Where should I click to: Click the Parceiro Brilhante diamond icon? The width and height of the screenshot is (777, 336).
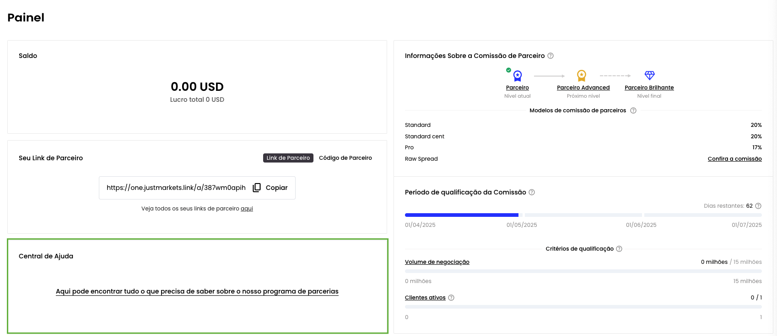click(x=649, y=75)
